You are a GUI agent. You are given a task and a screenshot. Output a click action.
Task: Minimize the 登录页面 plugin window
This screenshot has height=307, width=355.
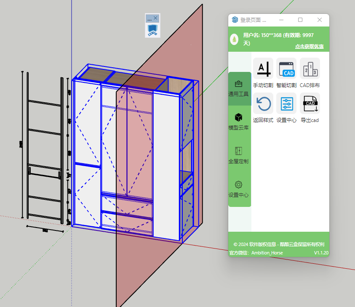point(281,20)
